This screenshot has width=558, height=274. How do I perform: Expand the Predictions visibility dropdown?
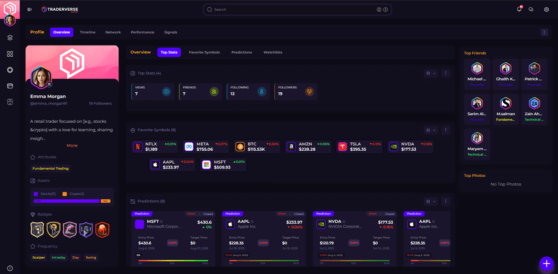(x=431, y=201)
